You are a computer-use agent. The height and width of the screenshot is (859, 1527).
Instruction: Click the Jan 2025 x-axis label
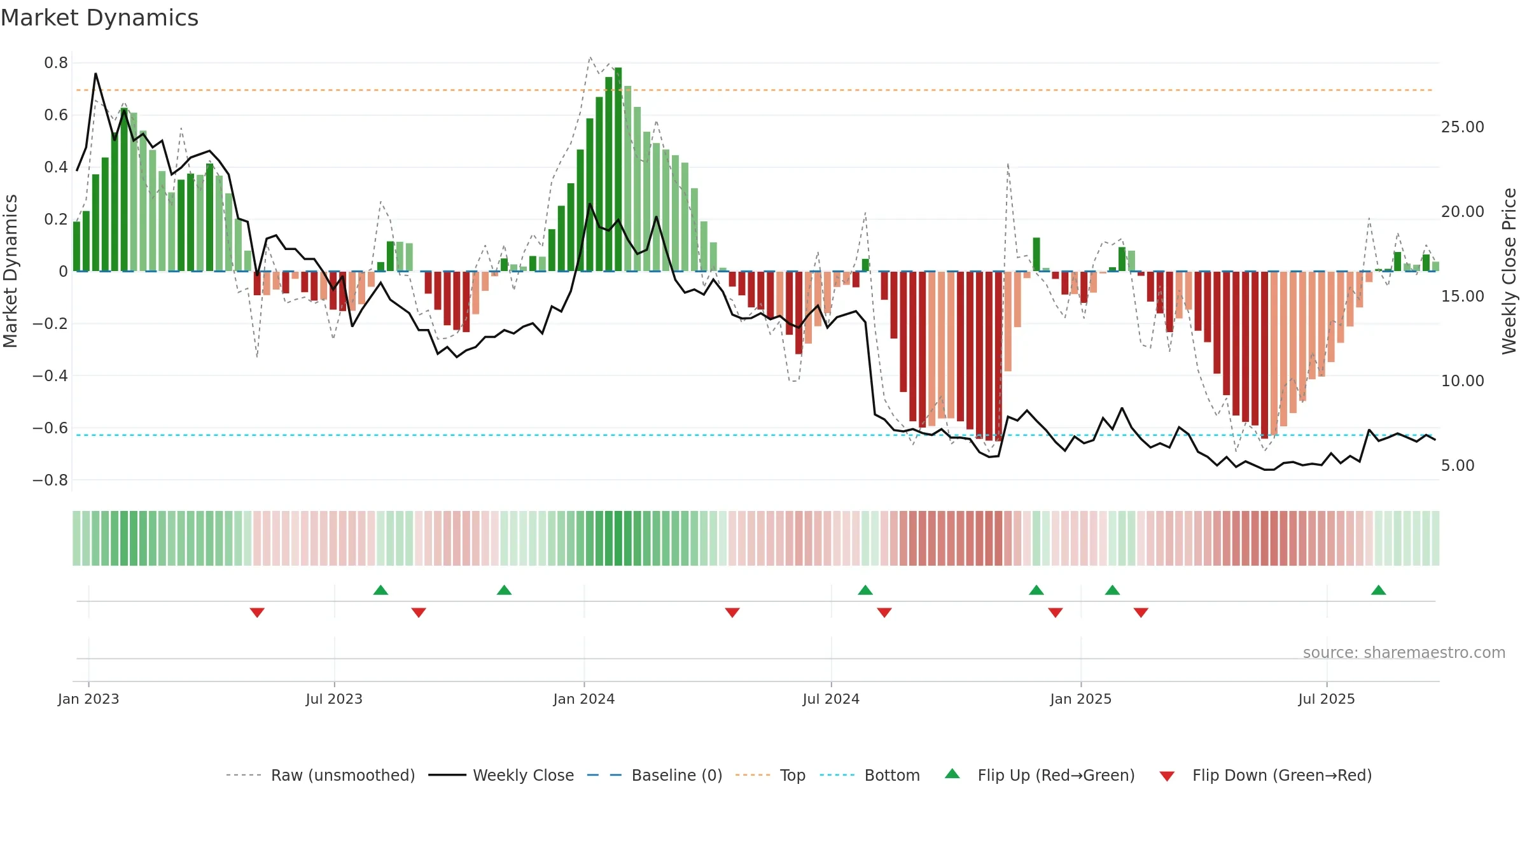click(x=1081, y=699)
